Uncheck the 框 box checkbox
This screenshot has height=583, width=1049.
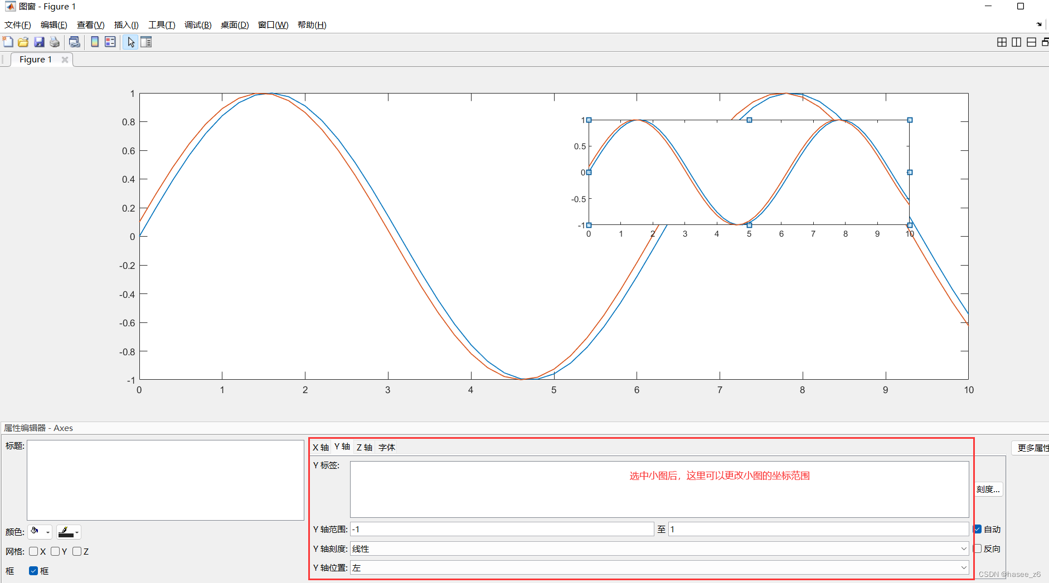[33, 571]
